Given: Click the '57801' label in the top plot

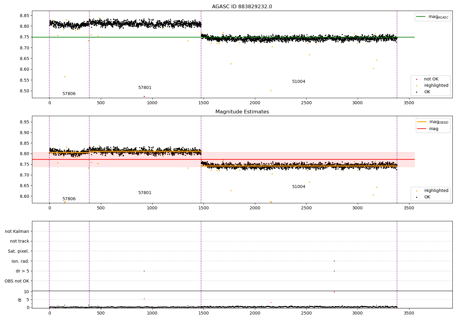Looking at the screenshot, I should [x=145, y=88].
